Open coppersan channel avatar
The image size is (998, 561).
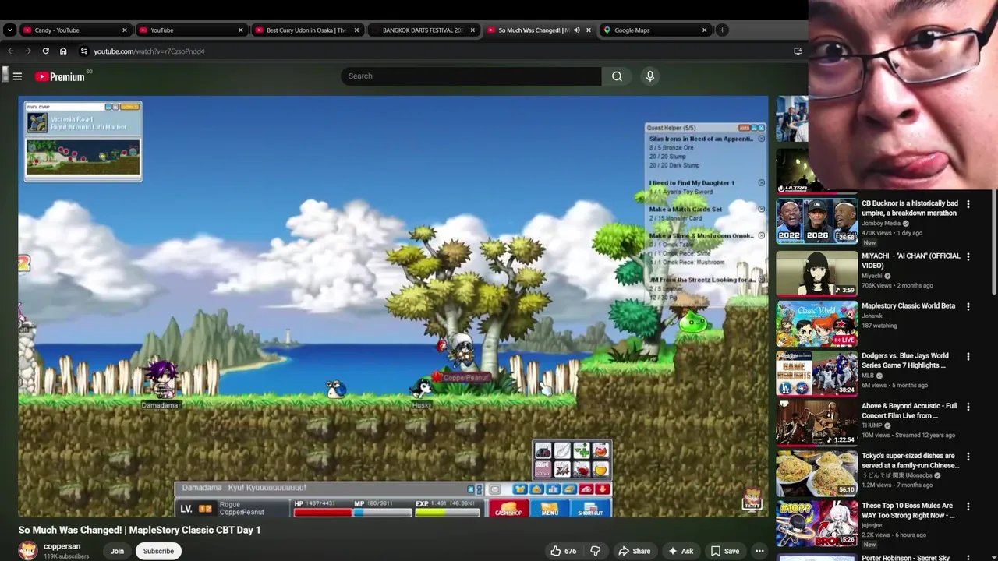click(x=28, y=551)
